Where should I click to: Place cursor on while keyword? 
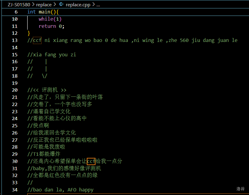[46, 19]
